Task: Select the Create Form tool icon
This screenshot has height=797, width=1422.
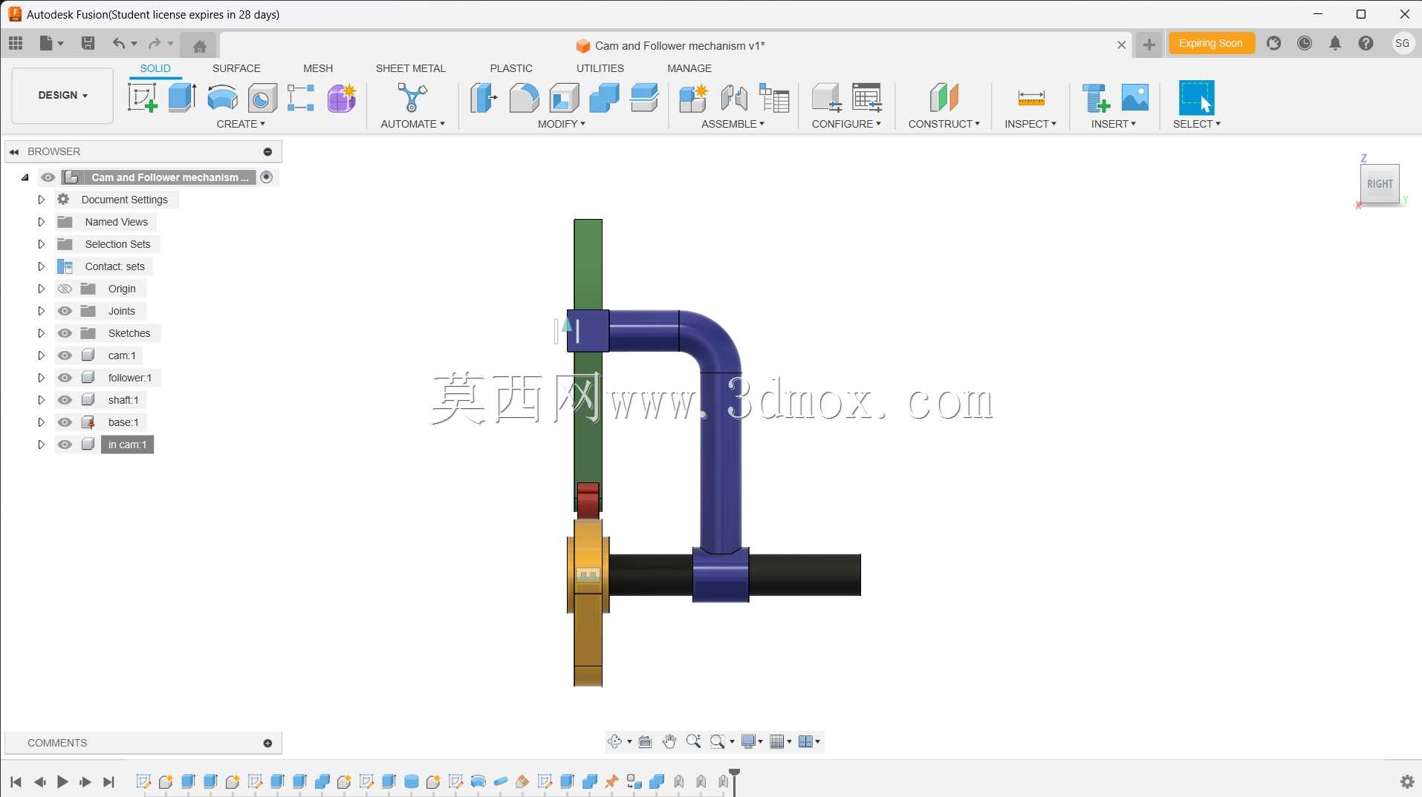Action: (342, 97)
